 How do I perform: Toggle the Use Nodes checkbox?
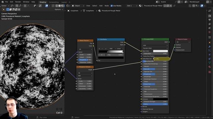point(111,6)
